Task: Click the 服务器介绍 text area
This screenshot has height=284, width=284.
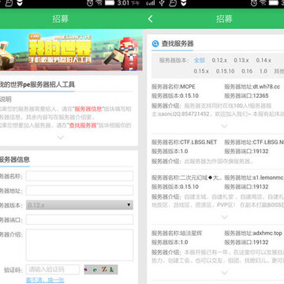Action: [80, 245]
